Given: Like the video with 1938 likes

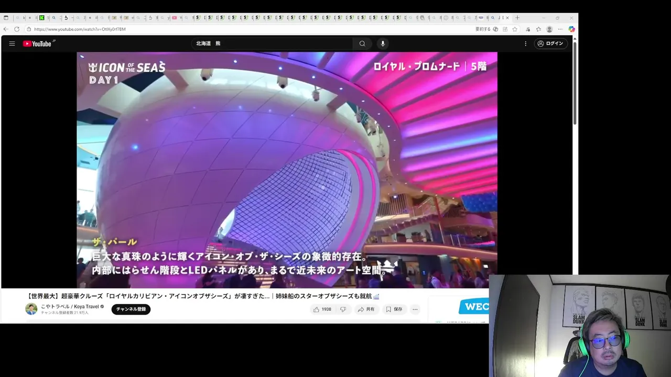Looking at the screenshot, I should pos(322,309).
